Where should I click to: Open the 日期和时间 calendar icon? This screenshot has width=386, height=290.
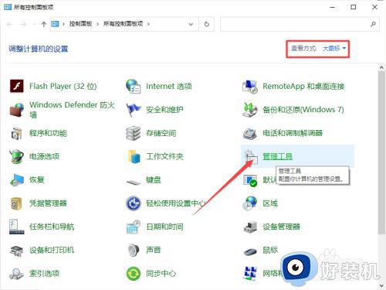coord(134,227)
